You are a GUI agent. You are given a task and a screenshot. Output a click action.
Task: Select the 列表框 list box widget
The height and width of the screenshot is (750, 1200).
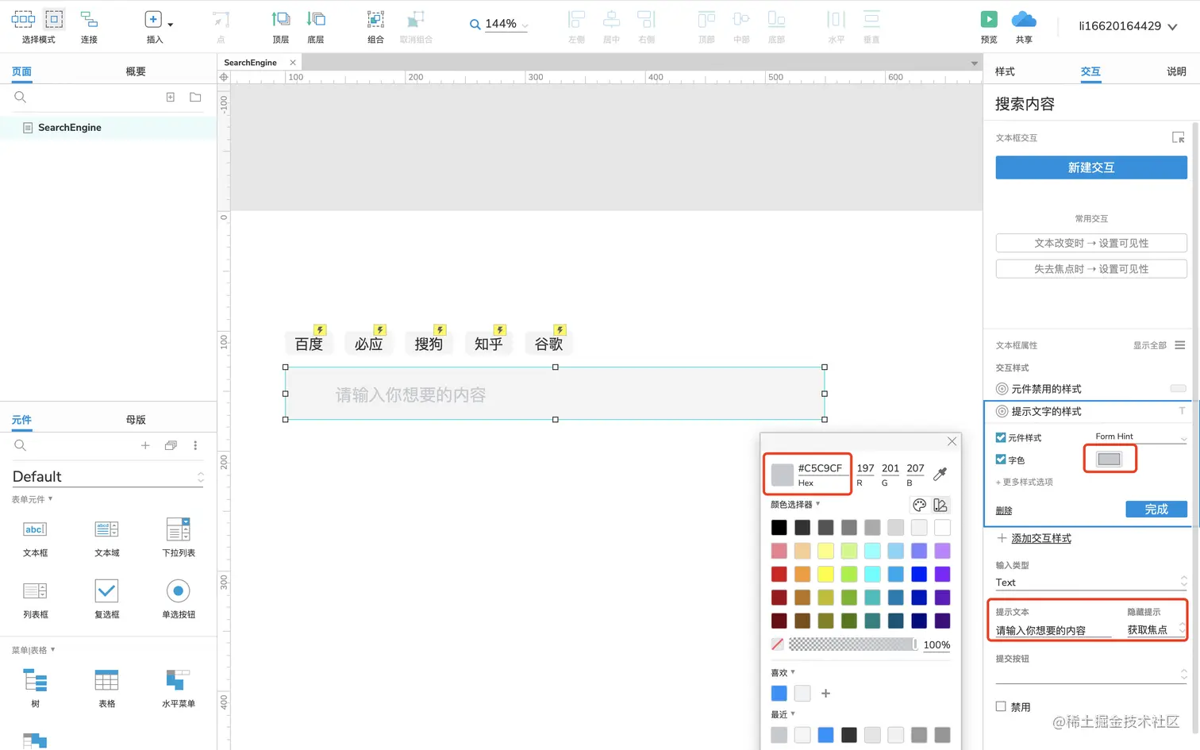[35, 598]
